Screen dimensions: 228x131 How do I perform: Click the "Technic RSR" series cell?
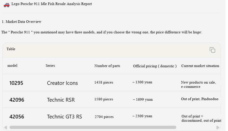click(61, 100)
